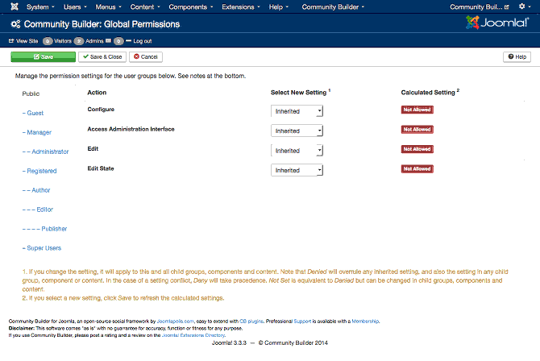Viewport: 540px width, 361px height.
Task: Open the Content menu
Action: coord(145,7)
